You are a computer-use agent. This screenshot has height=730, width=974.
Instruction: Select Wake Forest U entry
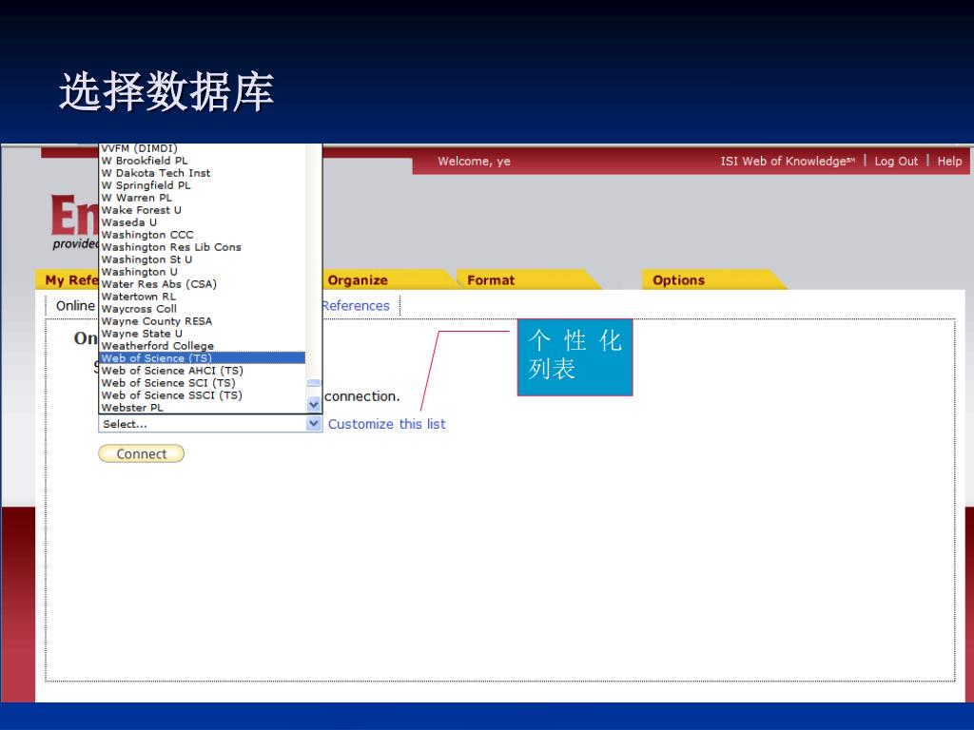click(x=203, y=210)
